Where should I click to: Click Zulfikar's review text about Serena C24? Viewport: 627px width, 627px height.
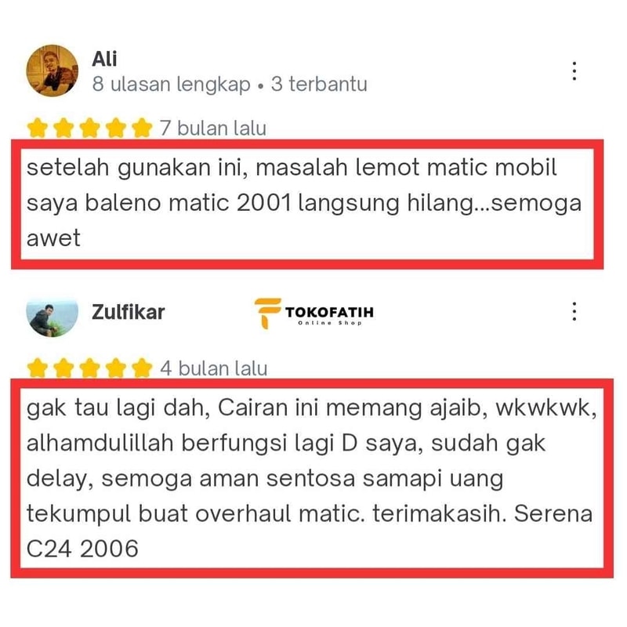[311, 478]
